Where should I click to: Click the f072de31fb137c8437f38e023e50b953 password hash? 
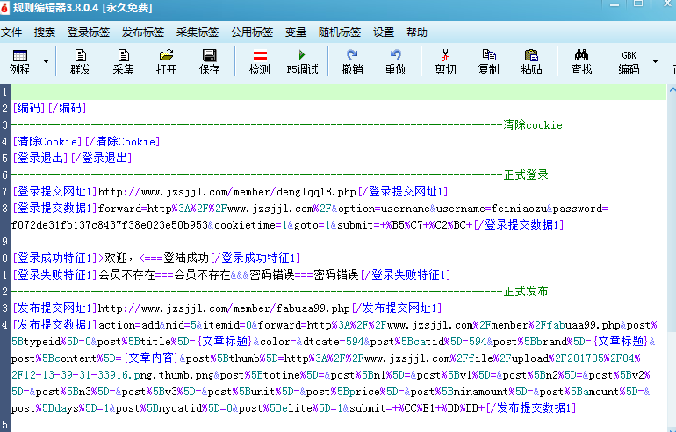110,225
